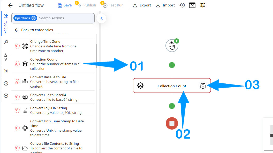
Task: Click the panel resize grip handle
Action: [100, 86]
